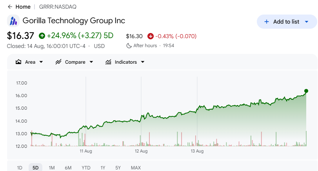Click the Compare lines icon
Screen dimensions: 318x171
[x=58, y=62]
